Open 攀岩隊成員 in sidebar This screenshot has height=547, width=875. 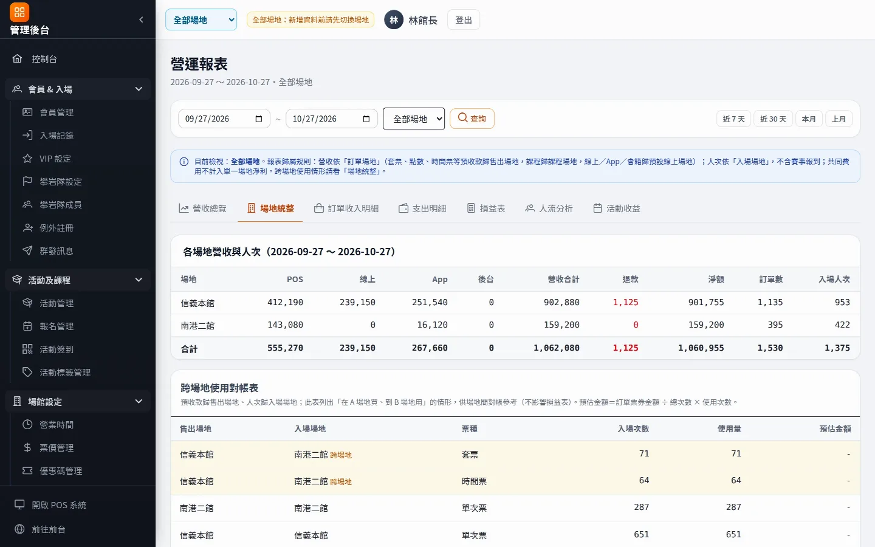click(x=81, y=205)
